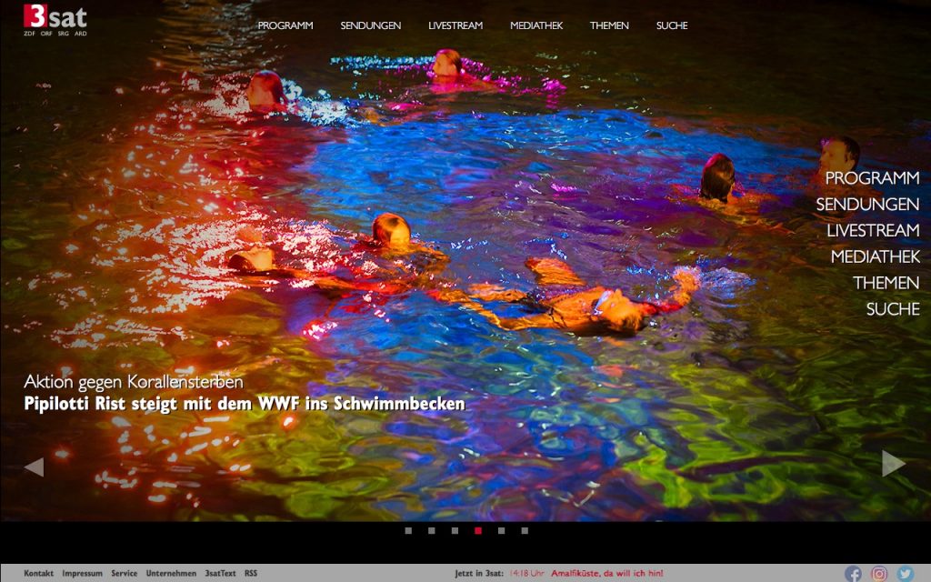Screen dimensions: 931x582
Task: Open the Kontakt link in the footer
Action: coord(39,573)
